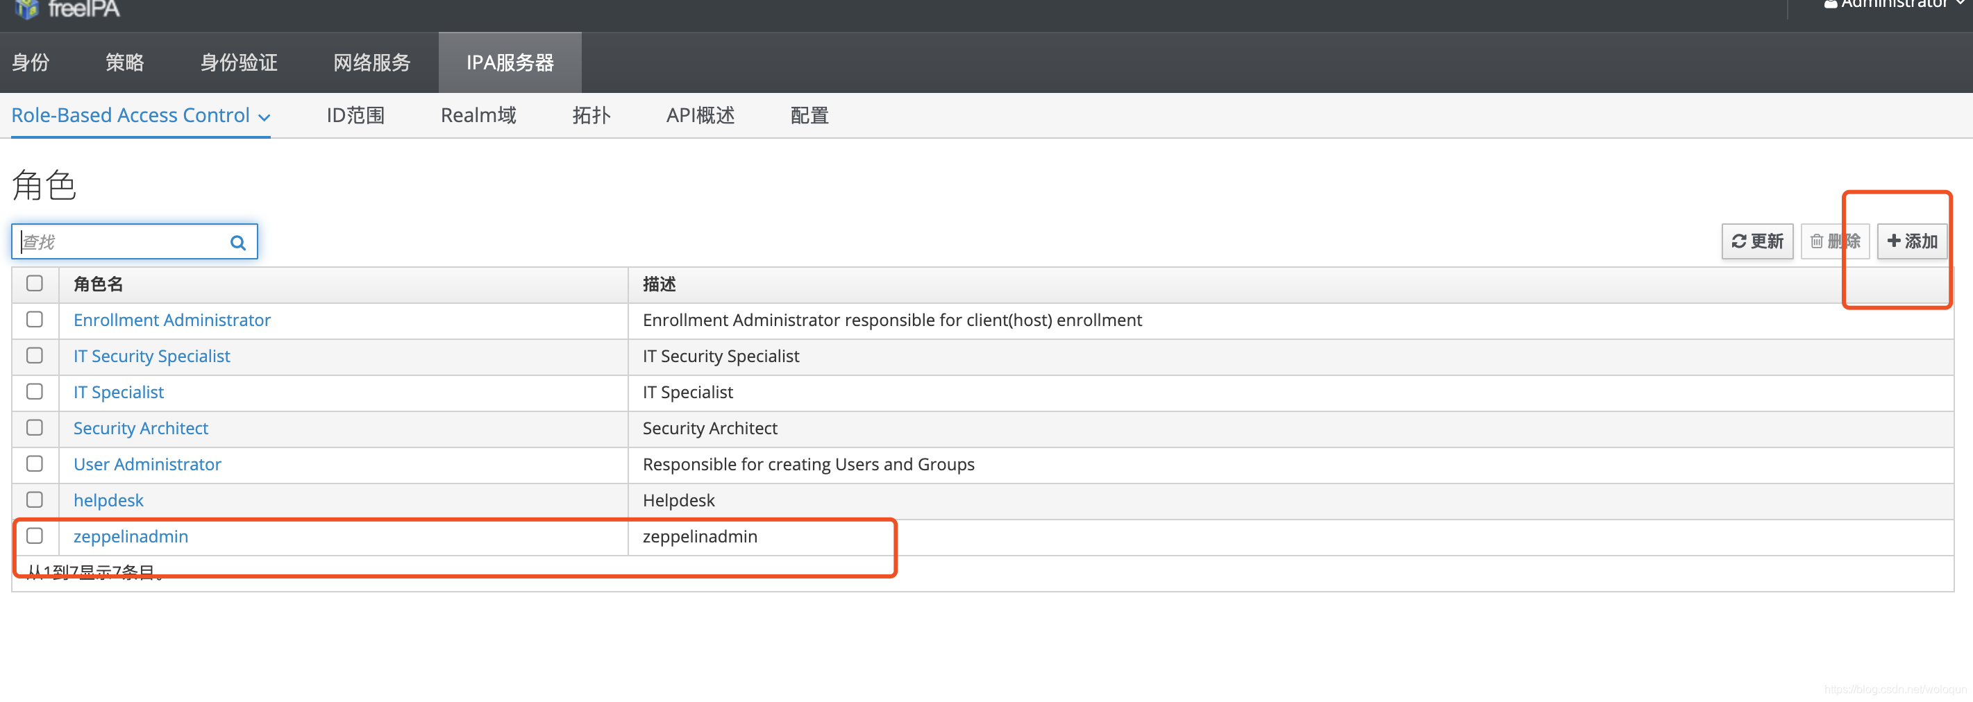Click the 删除 delete button

coord(1835,242)
